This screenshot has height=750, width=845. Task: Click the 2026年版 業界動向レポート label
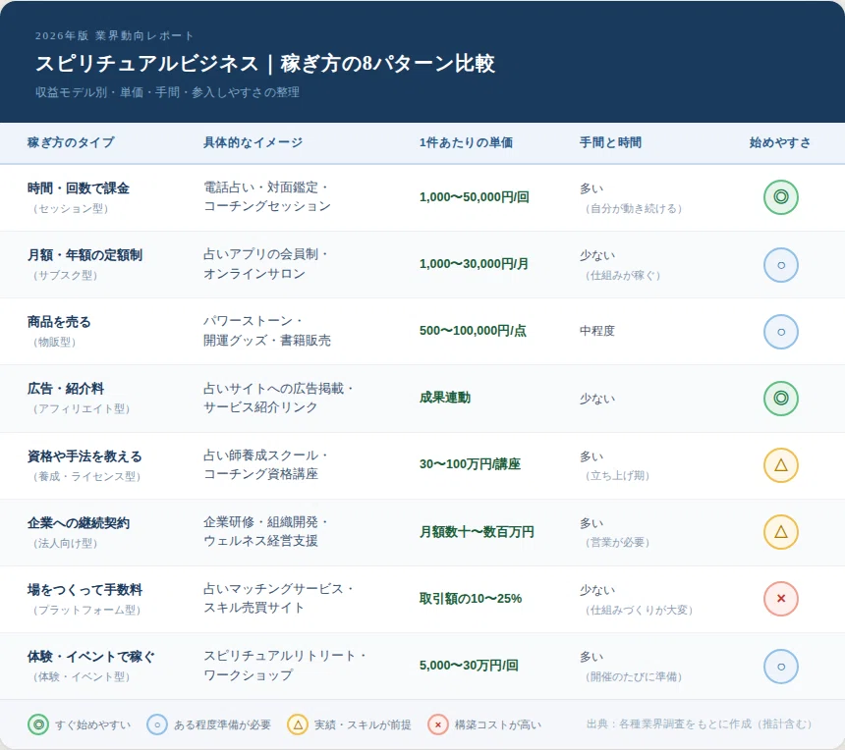click(114, 36)
